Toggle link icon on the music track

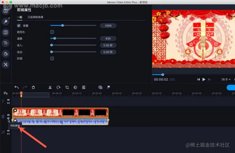9,134
